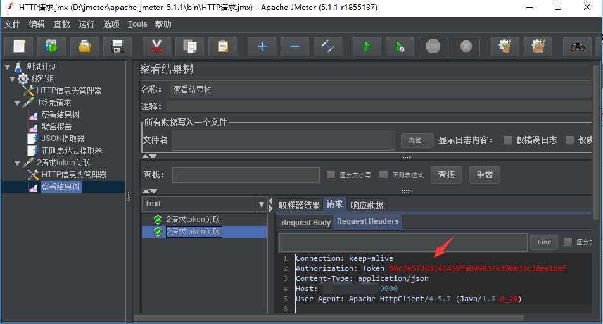Switch to the Request Headers tab
603x324 pixels.
[x=367, y=221]
